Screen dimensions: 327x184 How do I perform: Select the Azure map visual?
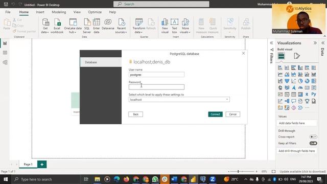click(294, 87)
